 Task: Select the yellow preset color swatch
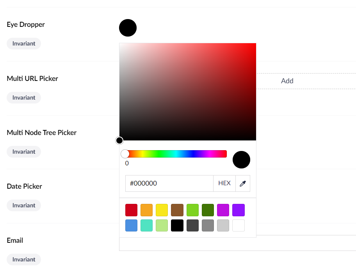(x=162, y=210)
